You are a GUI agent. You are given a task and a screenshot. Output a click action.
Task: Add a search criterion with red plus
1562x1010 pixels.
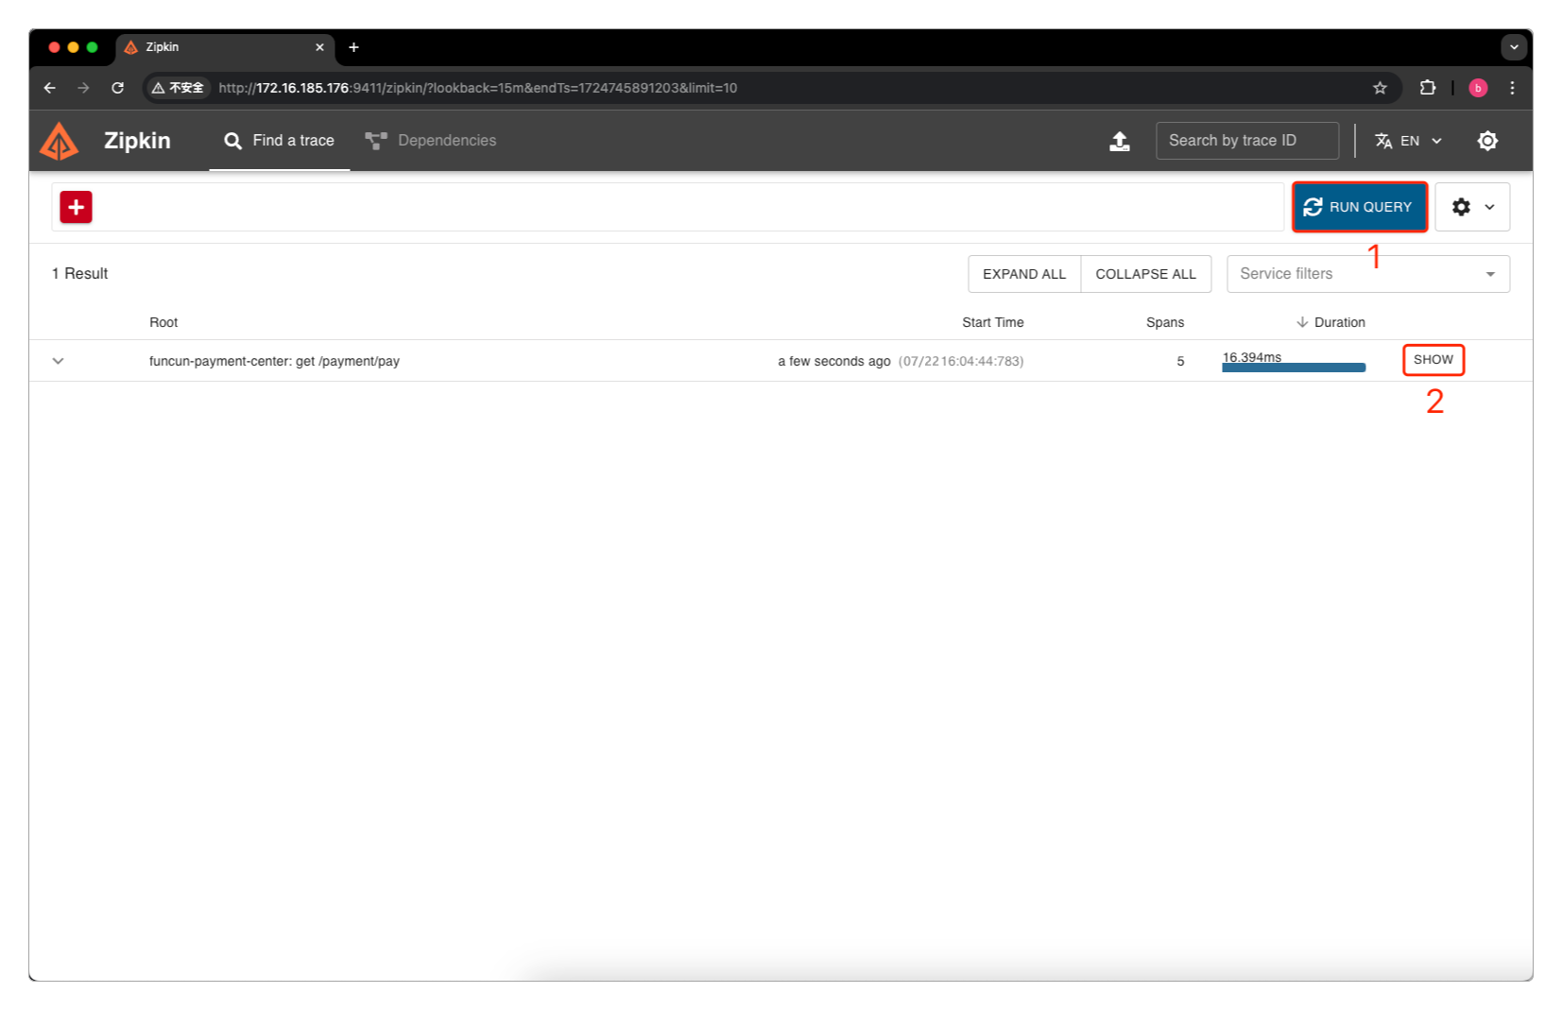point(77,207)
